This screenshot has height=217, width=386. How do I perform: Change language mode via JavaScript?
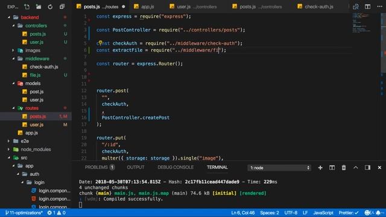click(x=323, y=213)
